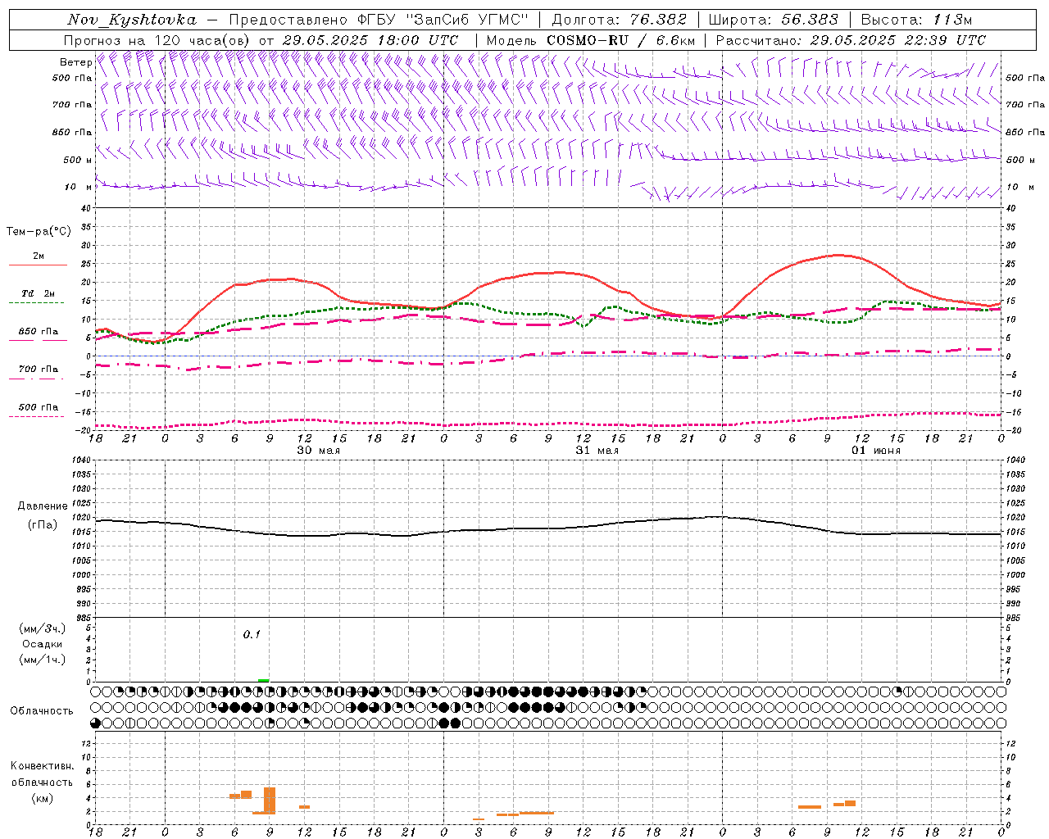Select the (мм/3ч.) precipitation unit label
Screen dimensions: 1049x839
click(x=43, y=628)
